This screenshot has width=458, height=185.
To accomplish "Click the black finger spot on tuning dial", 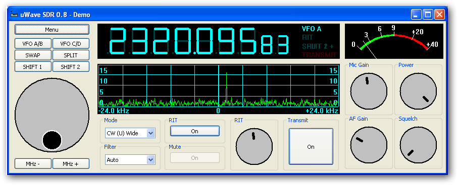I will click(x=52, y=141).
